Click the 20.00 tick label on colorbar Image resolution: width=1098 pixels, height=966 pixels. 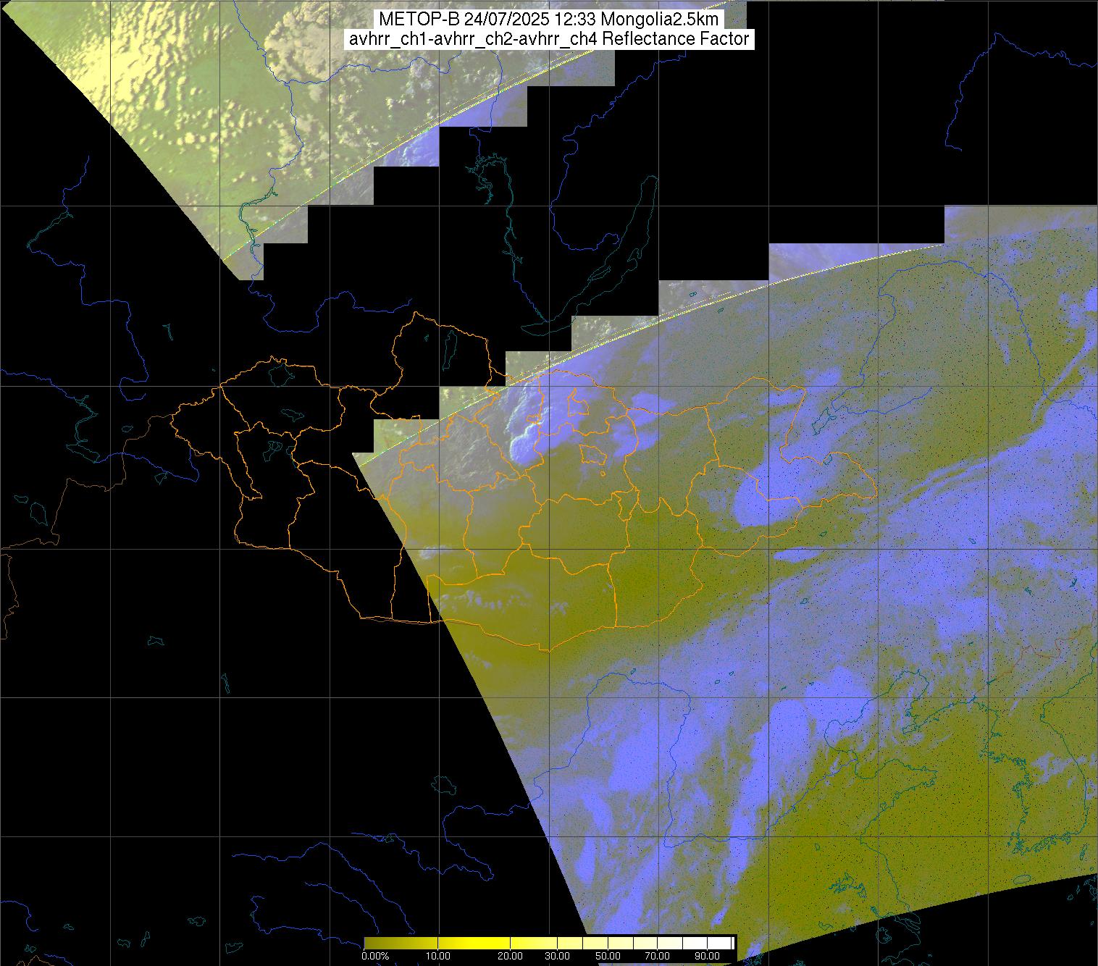point(511,957)
